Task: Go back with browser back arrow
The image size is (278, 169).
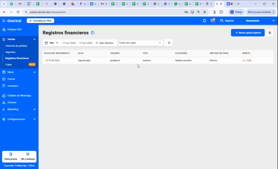Action: (4, 12)
